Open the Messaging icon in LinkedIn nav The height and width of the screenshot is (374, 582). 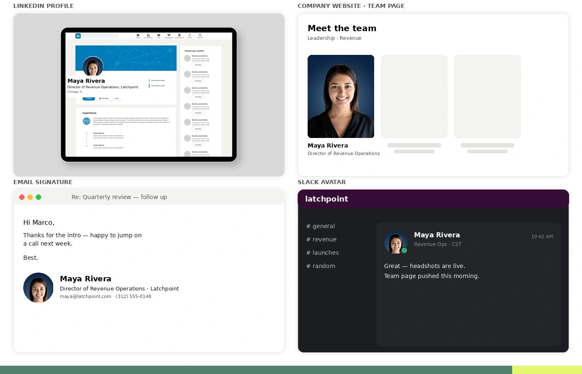pos(169,36)
